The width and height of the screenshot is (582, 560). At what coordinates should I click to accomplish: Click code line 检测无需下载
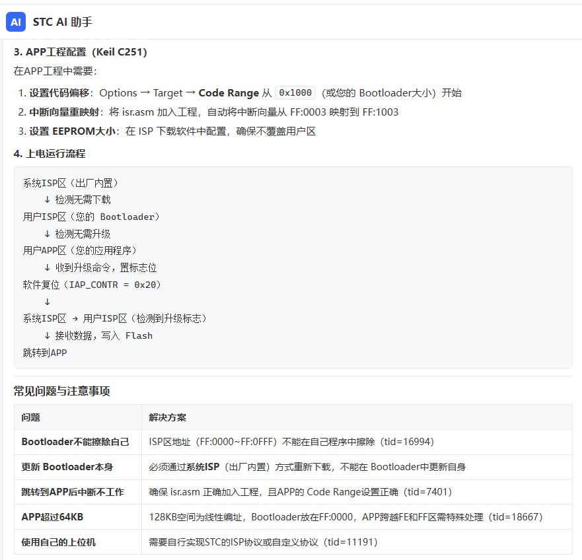(x=77, y=199)
